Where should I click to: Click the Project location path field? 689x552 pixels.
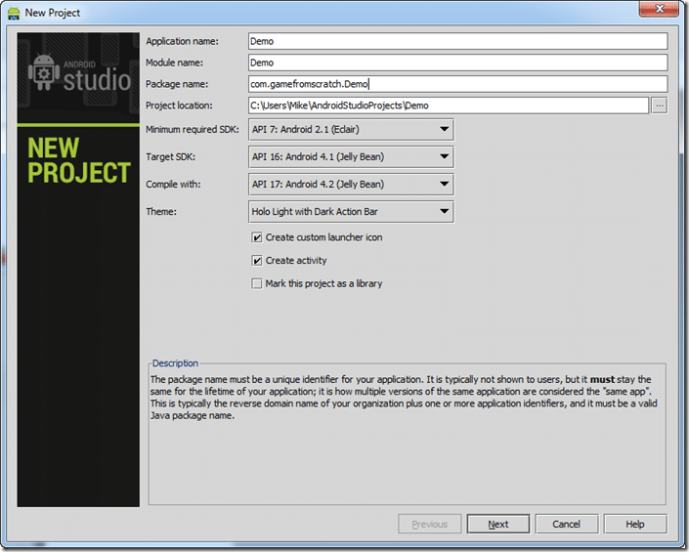pos(447,106)
